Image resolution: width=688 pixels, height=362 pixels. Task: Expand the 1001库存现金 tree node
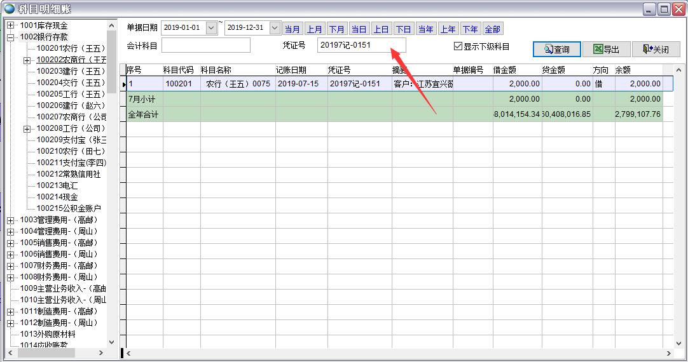[10, 25]
